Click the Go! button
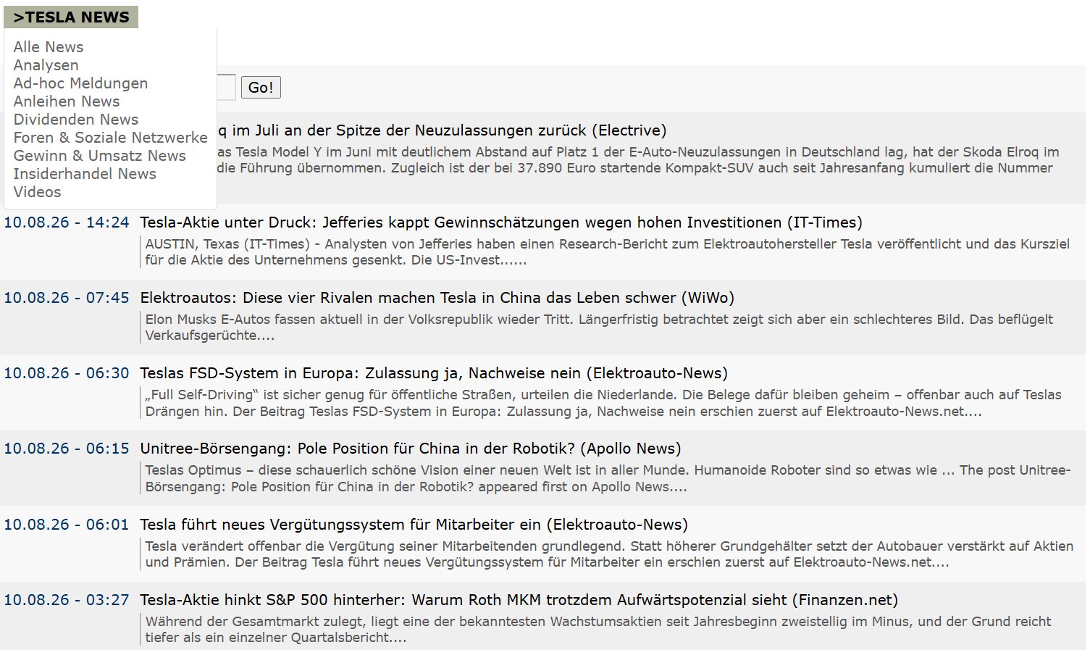Screen dimensions: 1090x650 261,88
